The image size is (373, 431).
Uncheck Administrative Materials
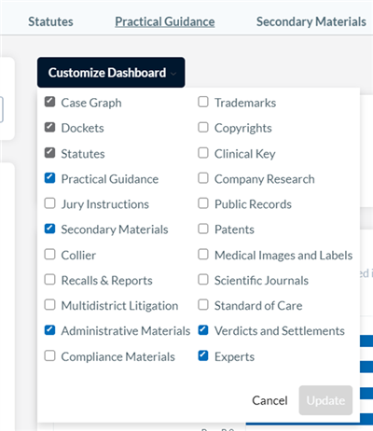click(49, 330)
